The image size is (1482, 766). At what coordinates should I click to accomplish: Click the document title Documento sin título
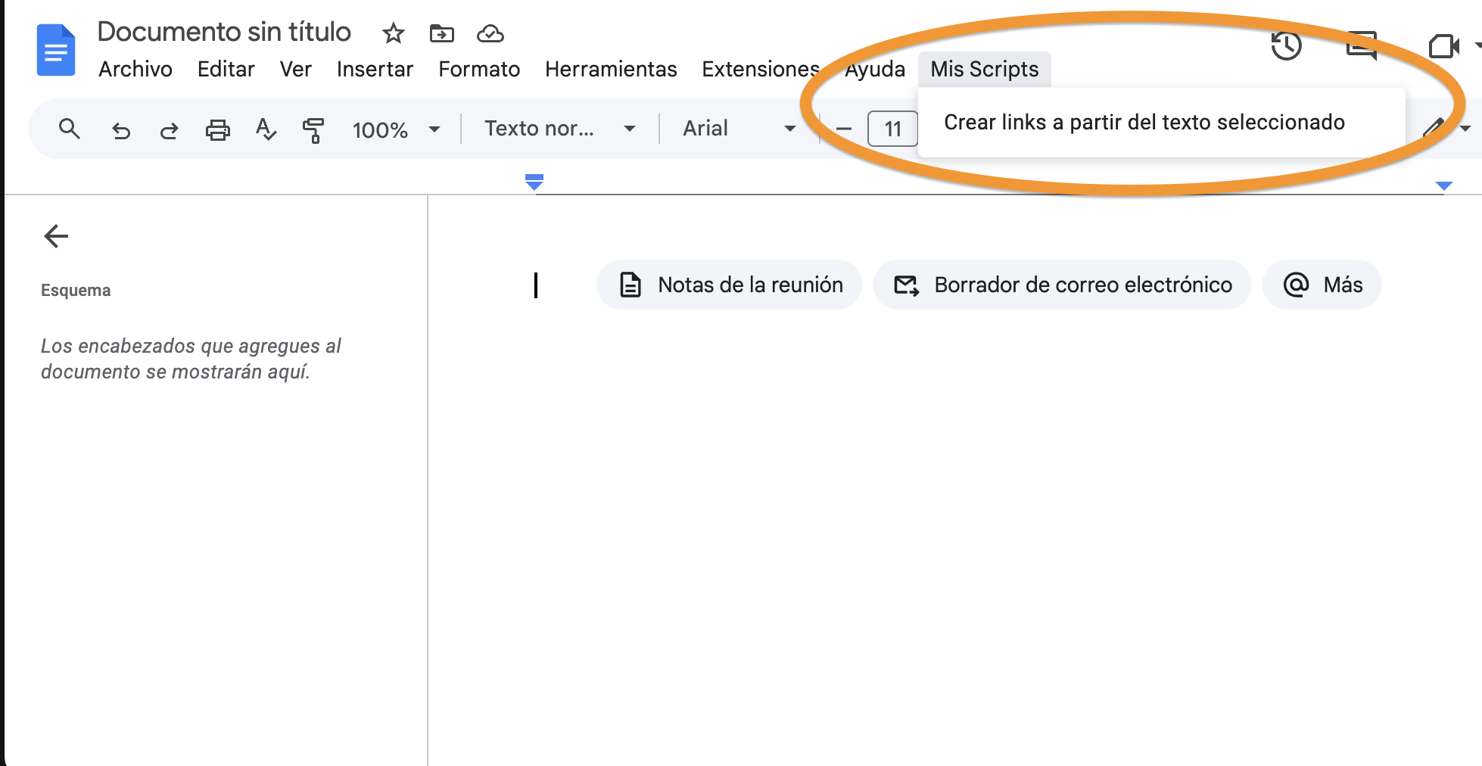tap(224, 32)
